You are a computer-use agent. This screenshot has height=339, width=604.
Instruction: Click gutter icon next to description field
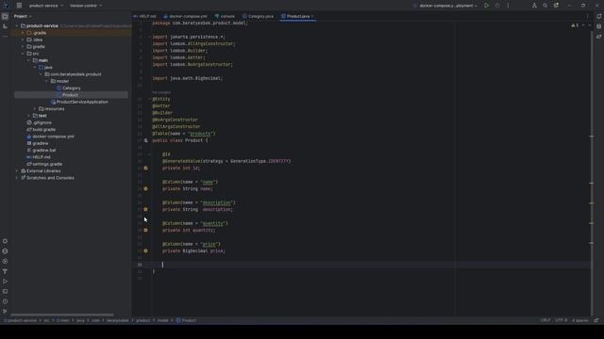point(145,209)
